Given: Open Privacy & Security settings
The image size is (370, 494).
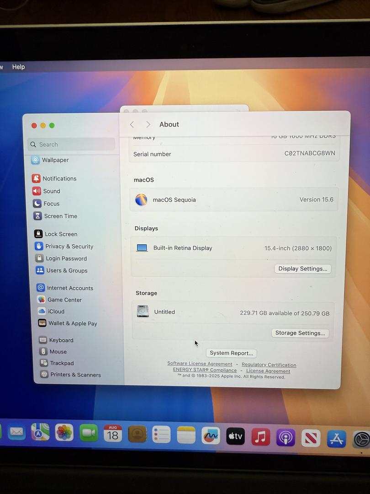Looking at the screenshot, I should coord(64,246).
